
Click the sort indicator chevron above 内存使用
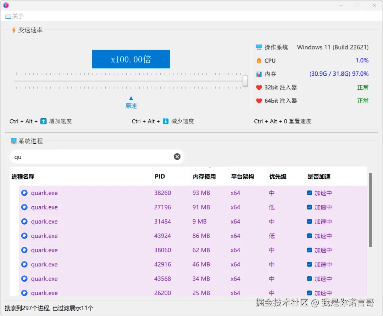210,168
